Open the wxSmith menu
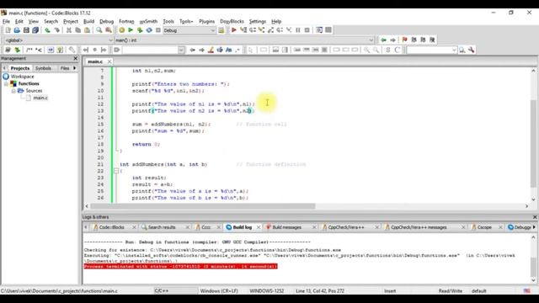539x303 pixels. point(148,21)
